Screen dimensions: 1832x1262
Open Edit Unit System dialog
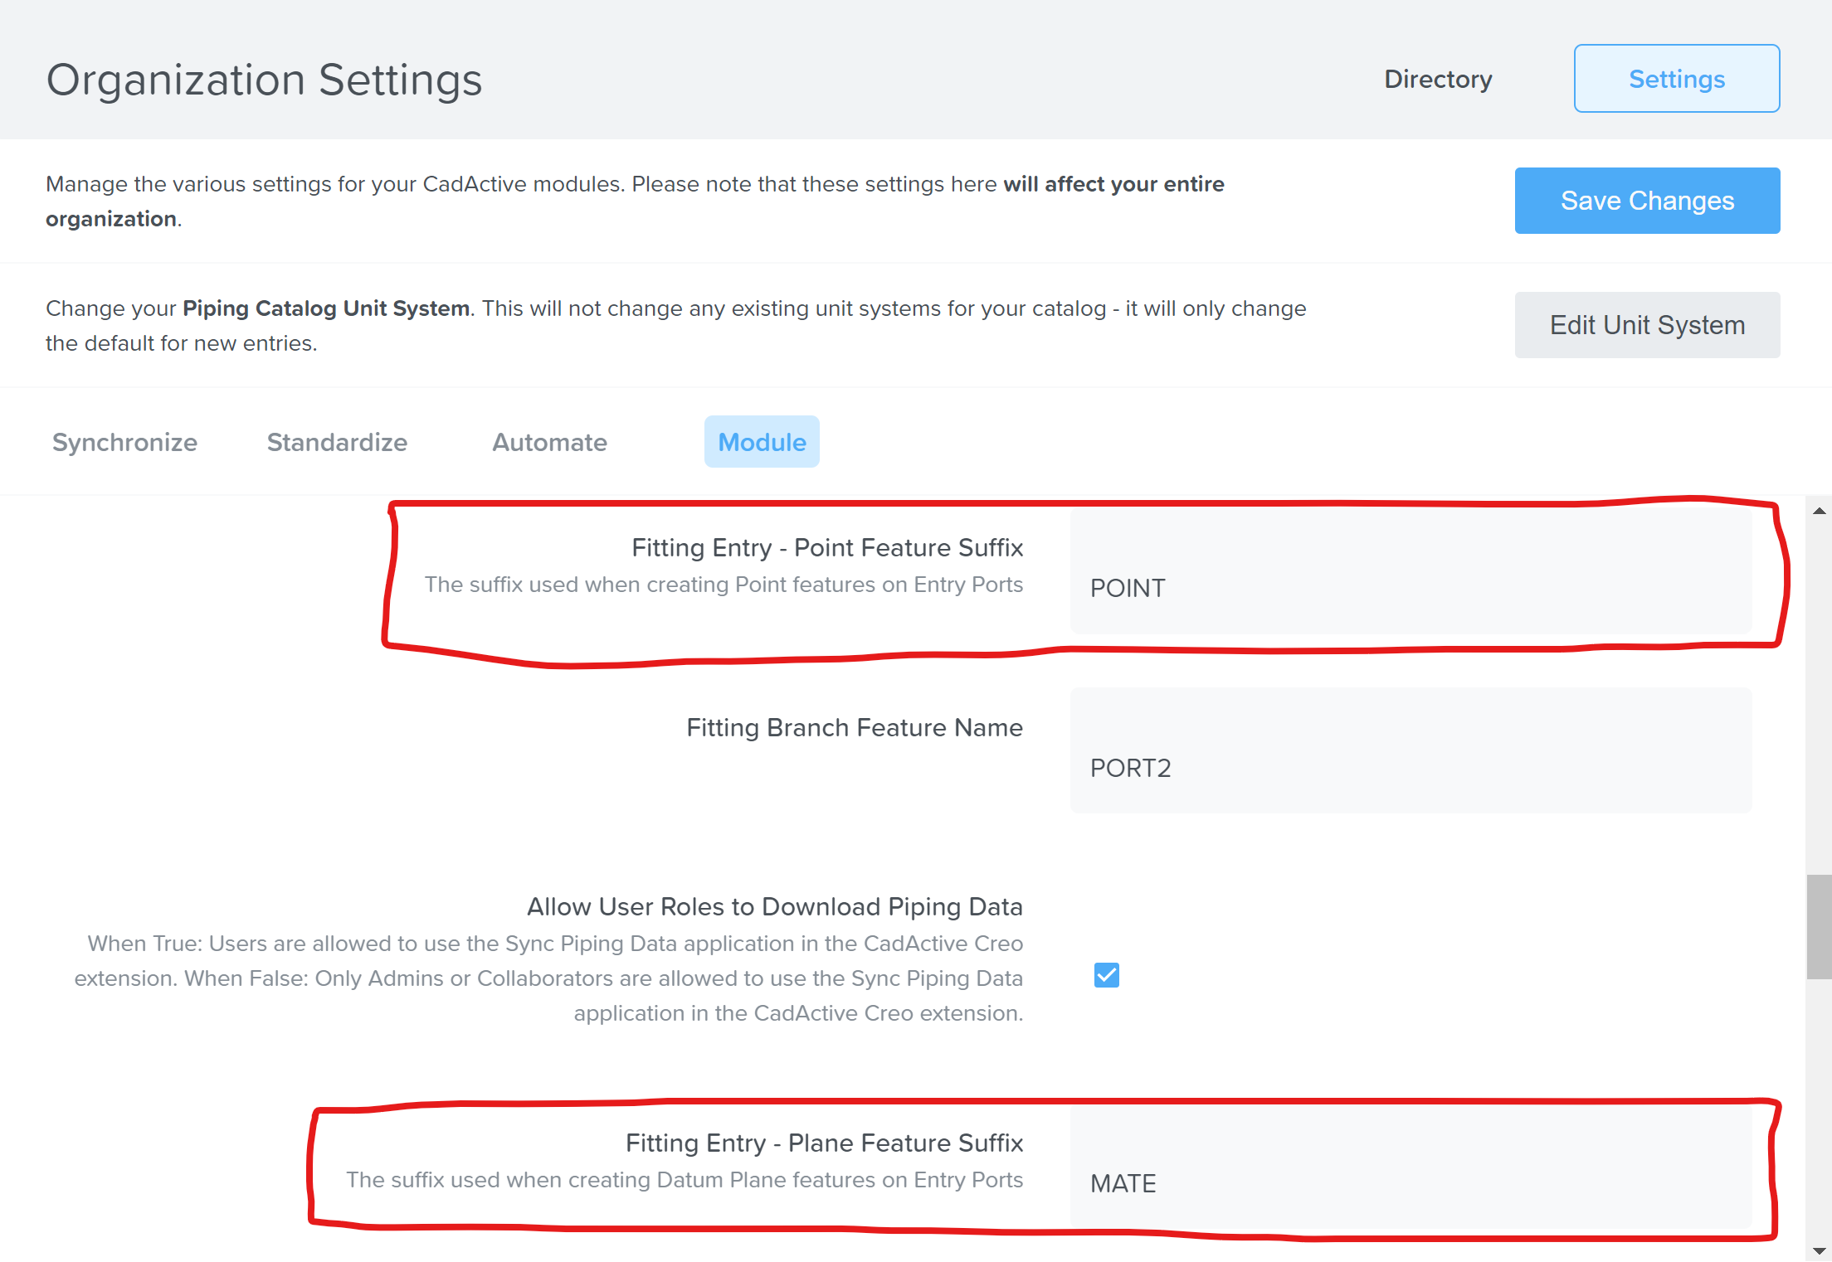pos(1646,325)
